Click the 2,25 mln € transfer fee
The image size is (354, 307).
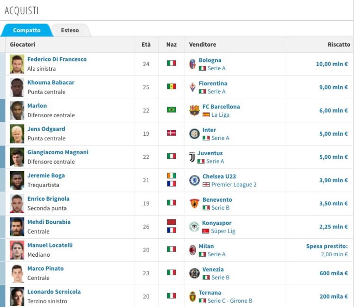pyautogui.click(x=333, y=227)
